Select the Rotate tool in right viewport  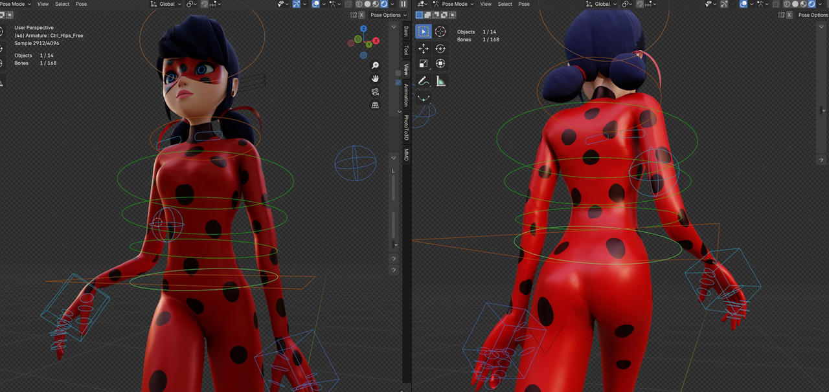440,49
